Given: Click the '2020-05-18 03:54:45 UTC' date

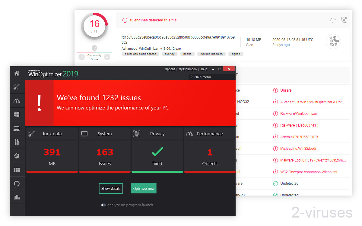Looking at the screenshot, I should click(x=293, y=40).
